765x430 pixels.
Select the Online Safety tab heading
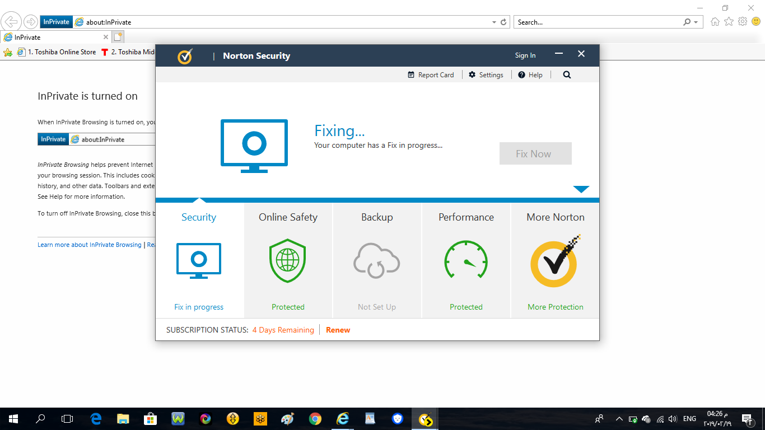click(288, 217)
